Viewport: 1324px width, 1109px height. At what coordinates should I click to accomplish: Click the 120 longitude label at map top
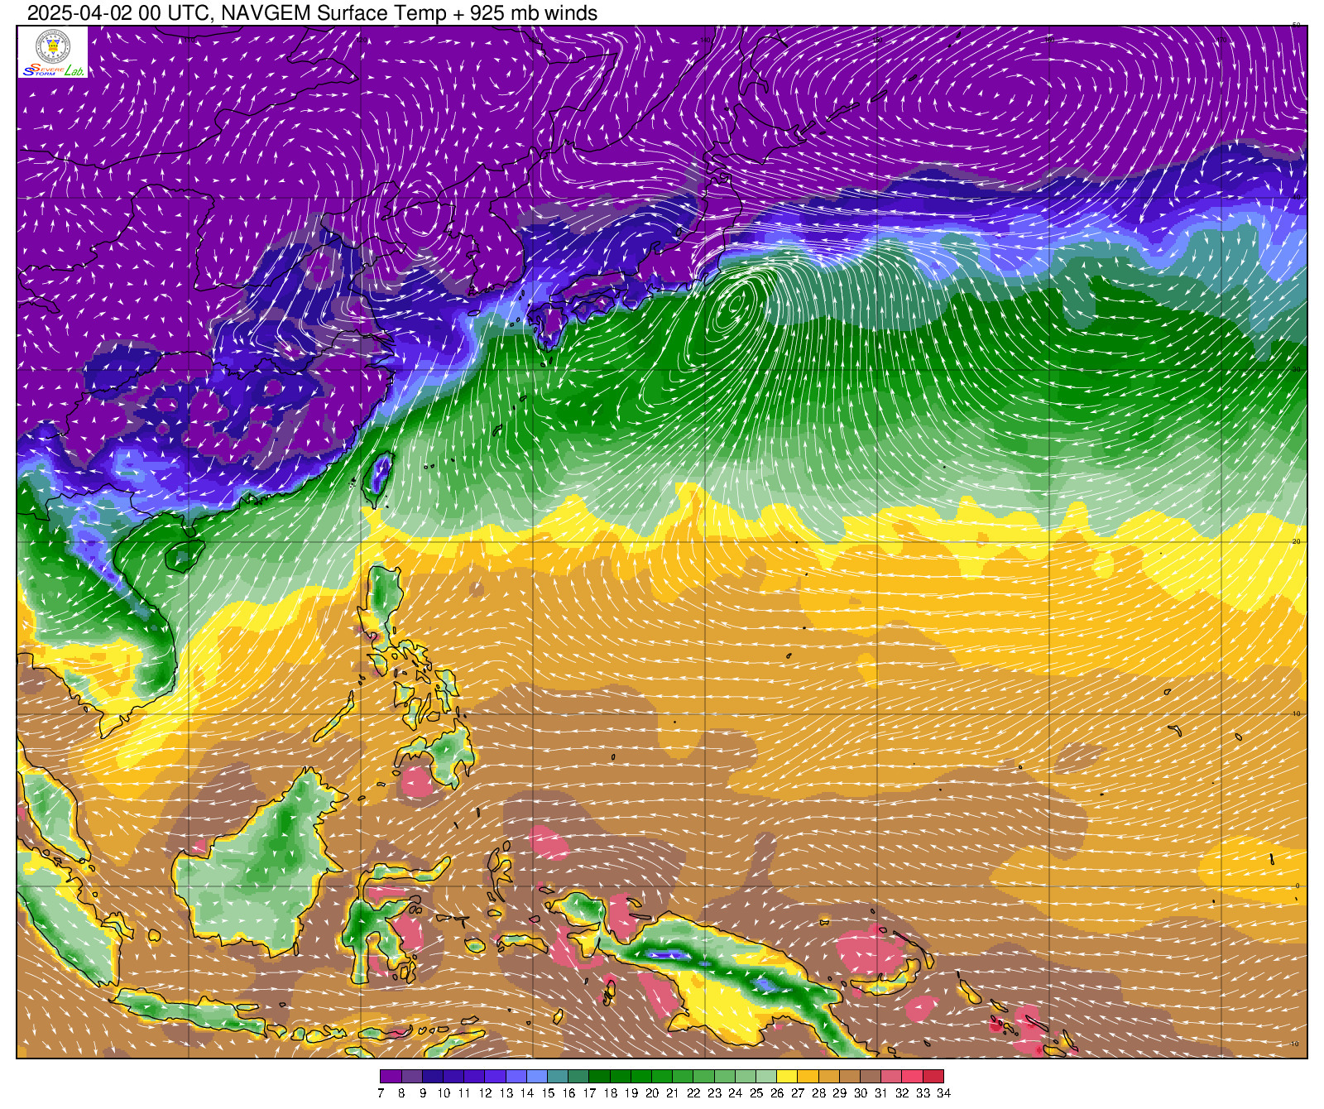[362, 39]
